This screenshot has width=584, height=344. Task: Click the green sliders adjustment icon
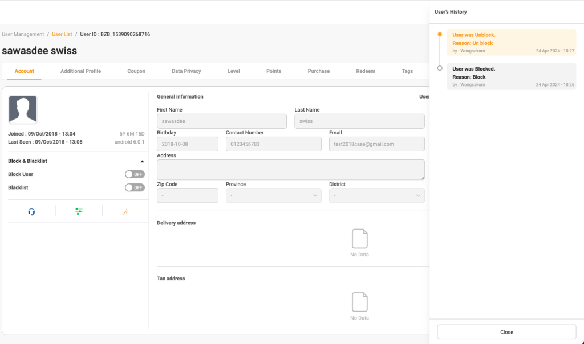(79, 211)
